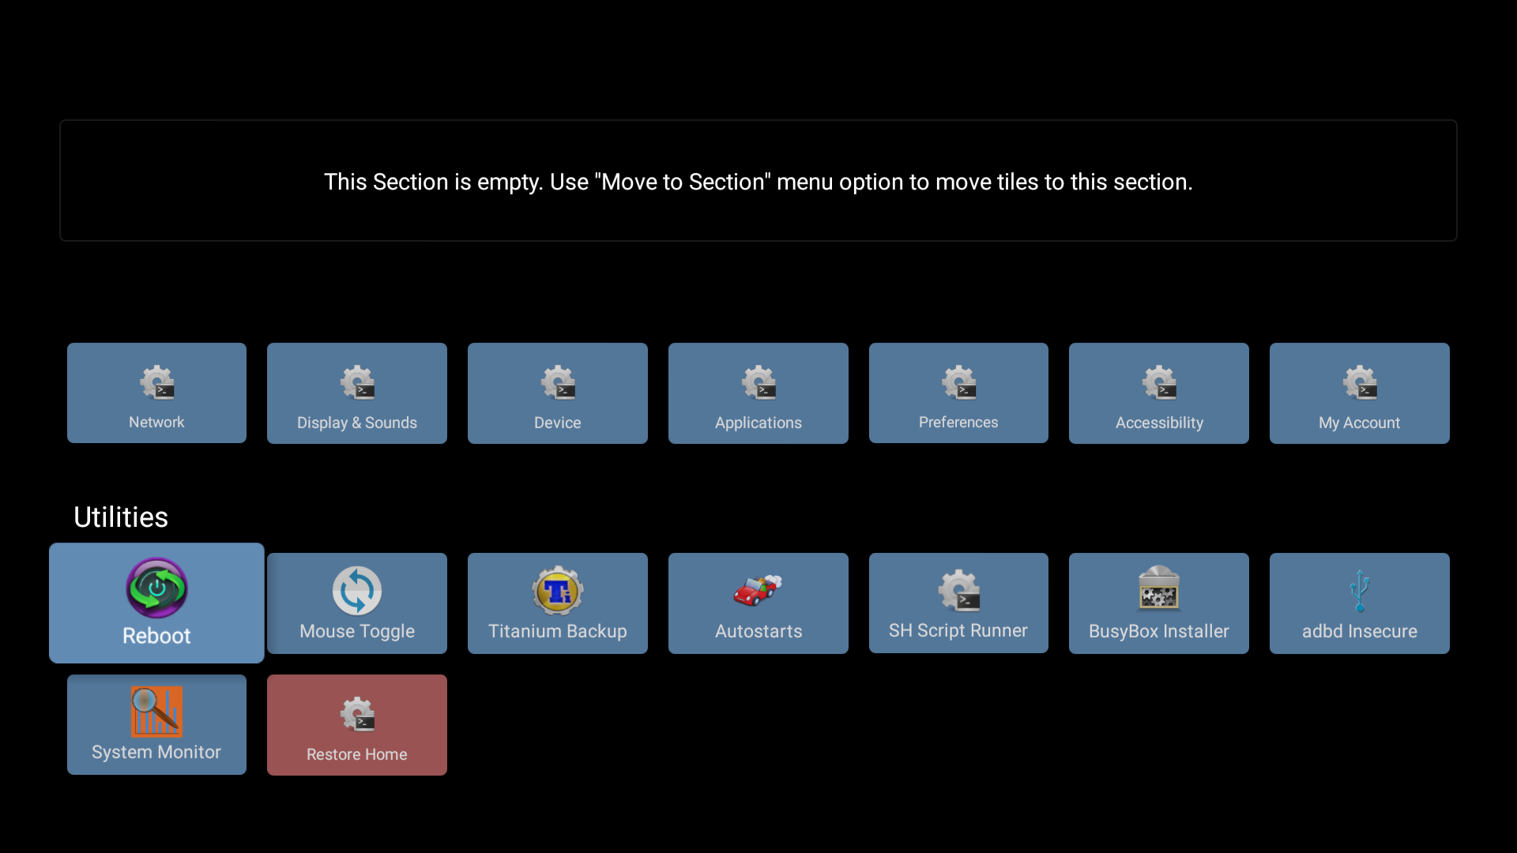Viewport: 1517px width, 853px height.
Task: Click the Restore Home button
Action: click(356, 725)
